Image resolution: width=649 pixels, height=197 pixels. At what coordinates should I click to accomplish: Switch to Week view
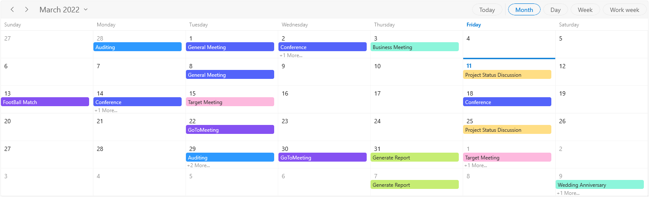pyautogui.click(x=585, y=10)
